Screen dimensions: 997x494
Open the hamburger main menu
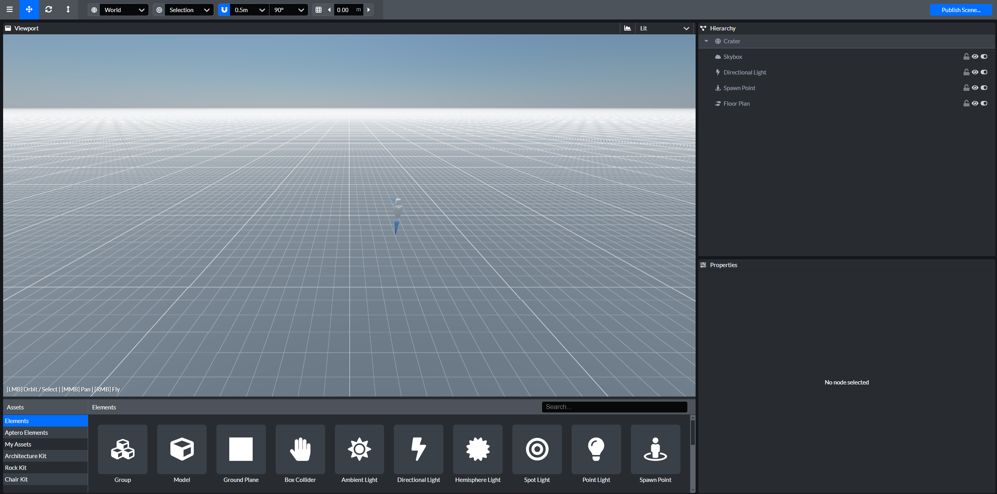point(10,9)
